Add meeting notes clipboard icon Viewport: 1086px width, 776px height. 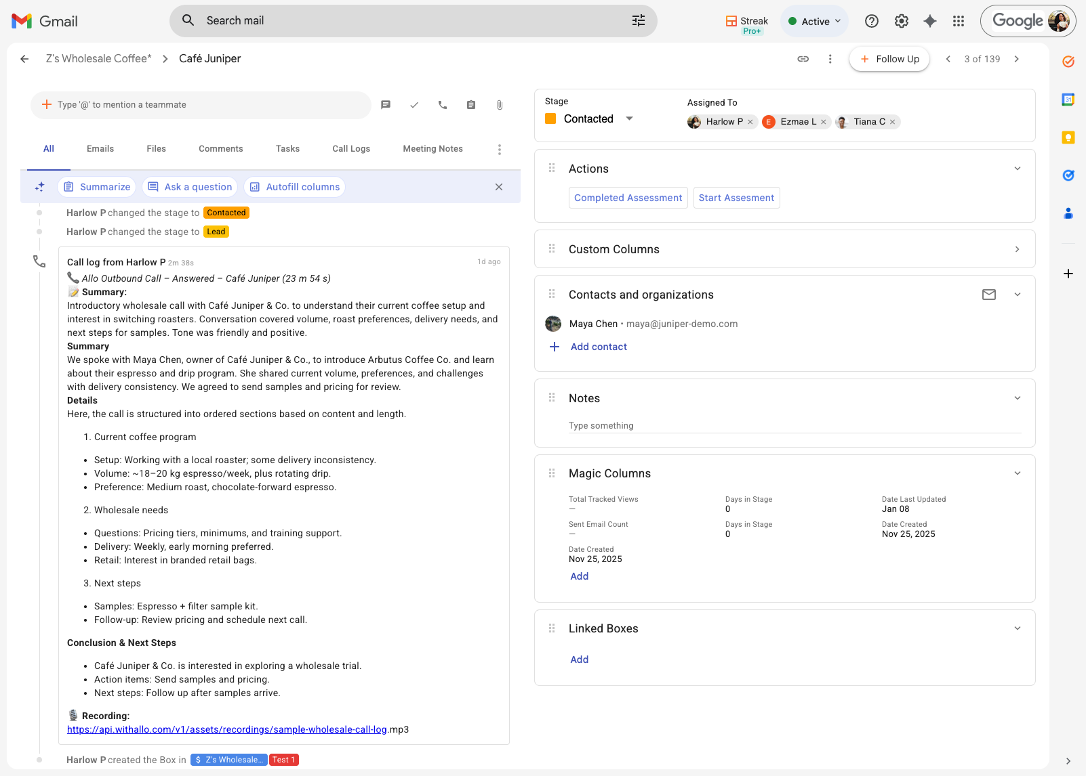click(471, 105)
